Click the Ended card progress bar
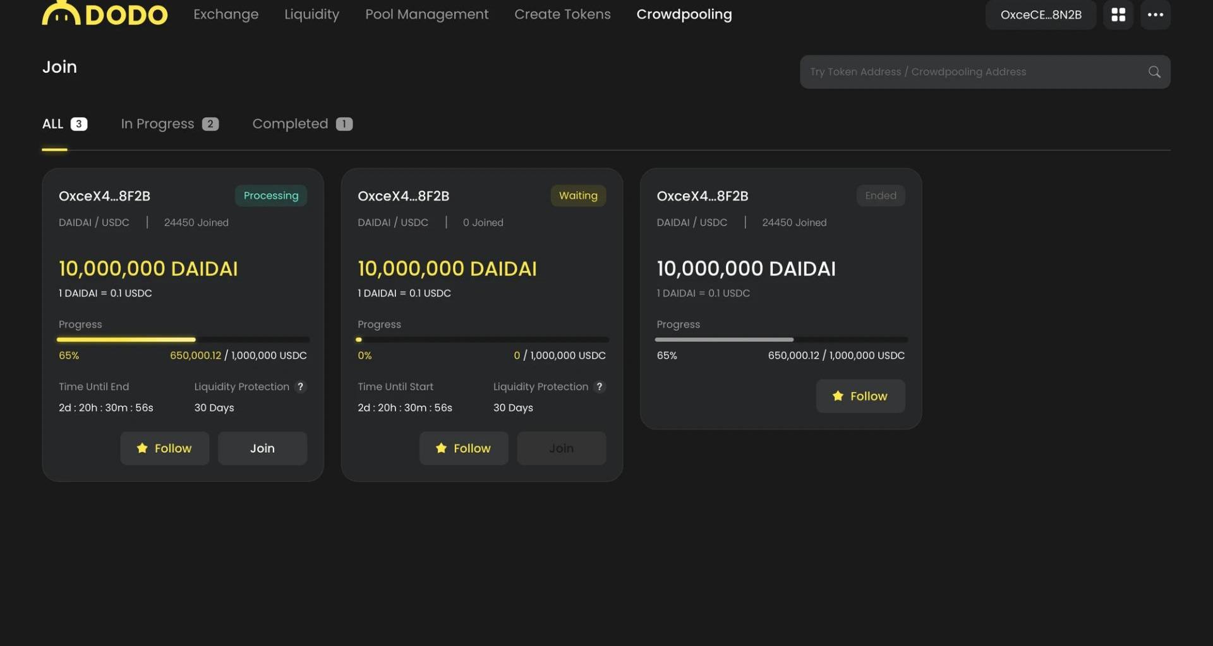The image size is (1213, 646). coord(781,340)
